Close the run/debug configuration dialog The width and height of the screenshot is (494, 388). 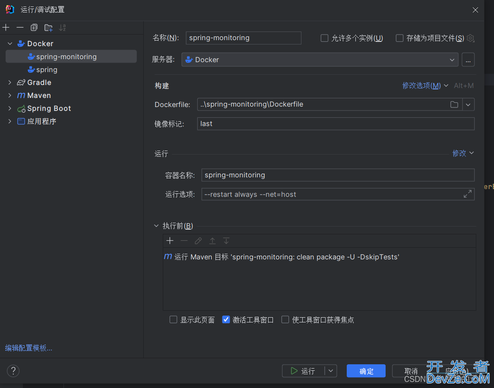(475, 10)
